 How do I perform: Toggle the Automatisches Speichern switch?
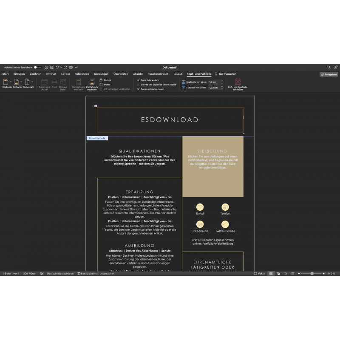pos(37,67)
